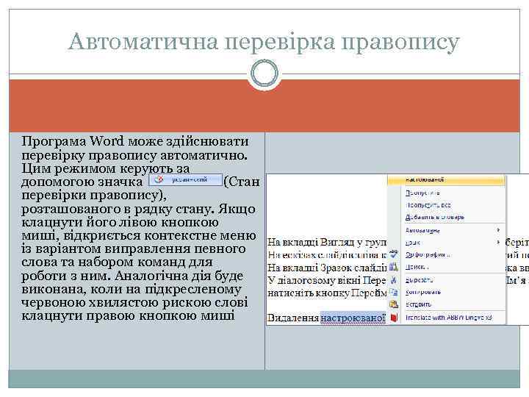Select Вставить menu entry
This screenshot has width=529, height=397.
(418, 304)
